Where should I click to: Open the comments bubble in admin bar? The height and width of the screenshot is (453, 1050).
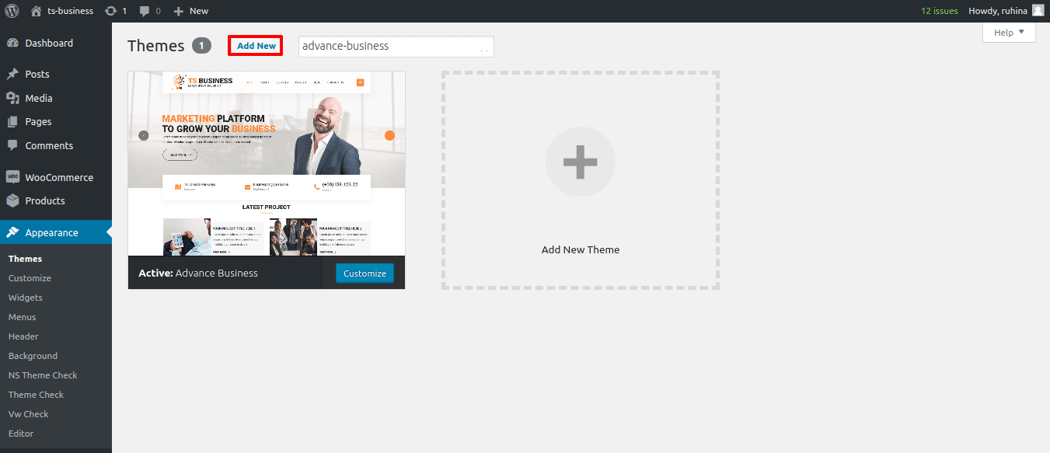145,11
